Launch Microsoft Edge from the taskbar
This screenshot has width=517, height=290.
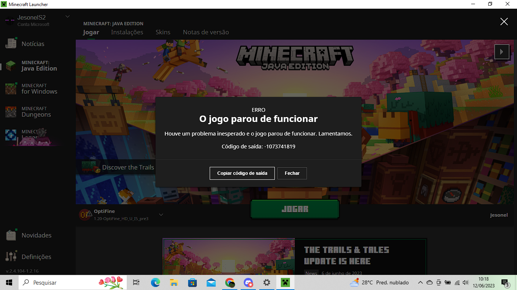[x=155, y=282]
